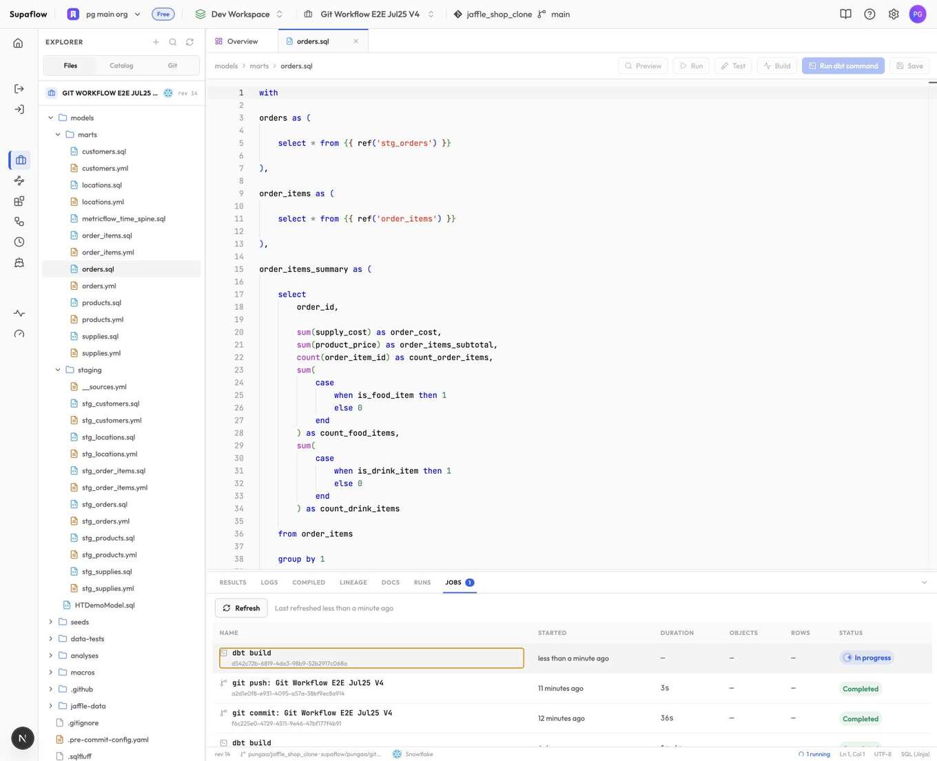Click the Build button
This screenshot has height=761, width=937.
pos(776,66)
